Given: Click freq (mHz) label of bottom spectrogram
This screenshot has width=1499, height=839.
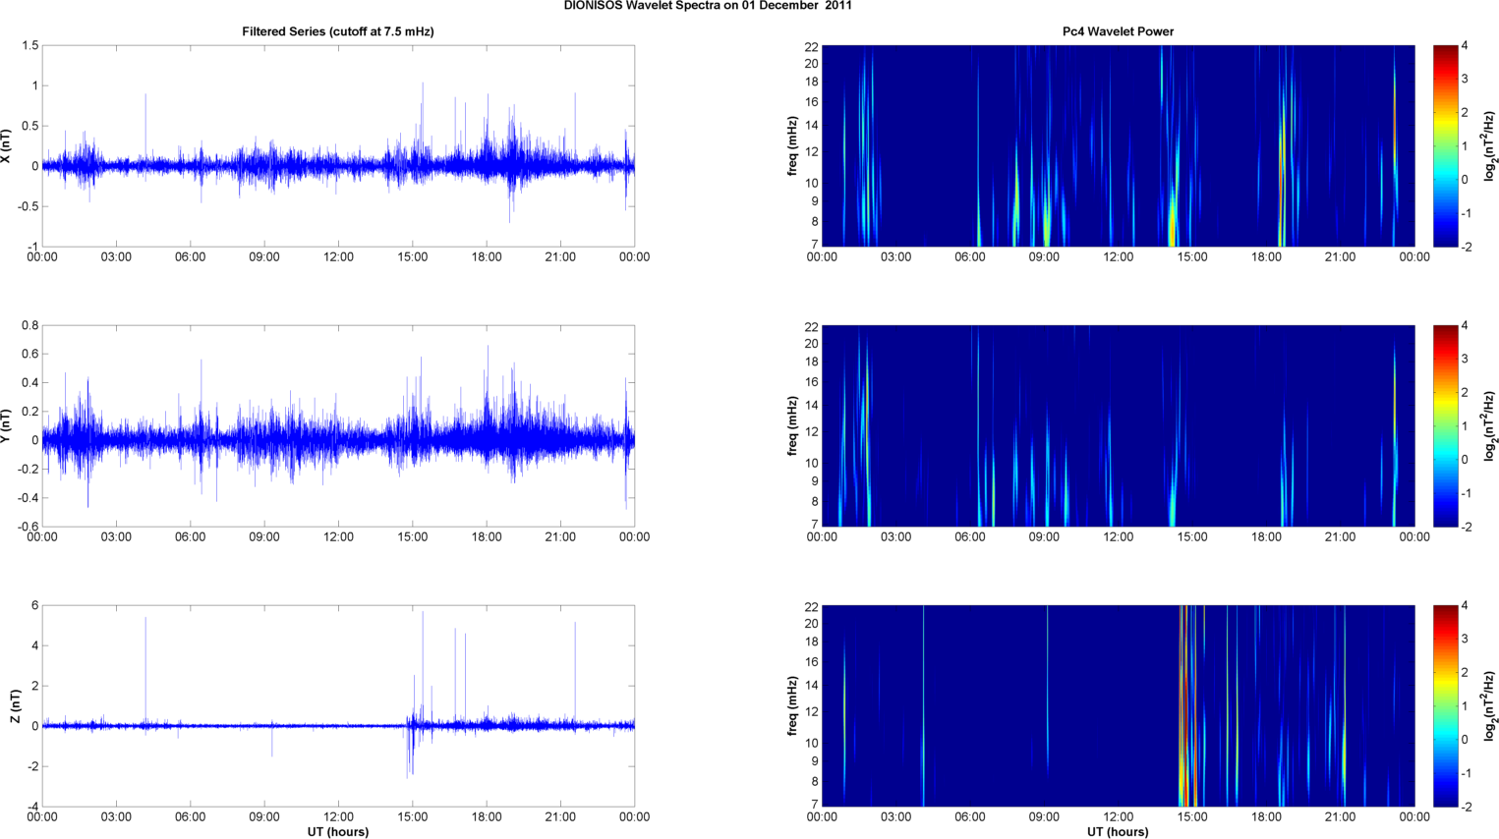Looking at the screenshot, I should (x=792, y=706).
